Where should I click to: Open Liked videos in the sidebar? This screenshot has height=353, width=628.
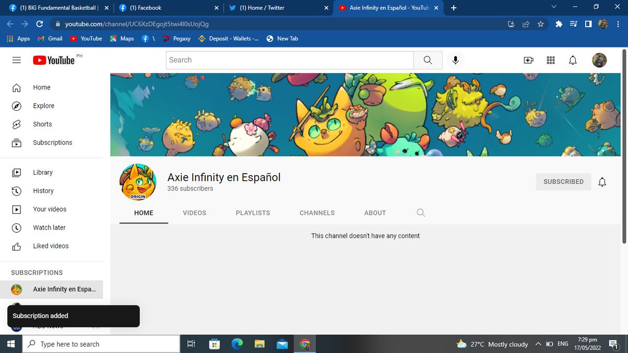click(x=51, y=246)
